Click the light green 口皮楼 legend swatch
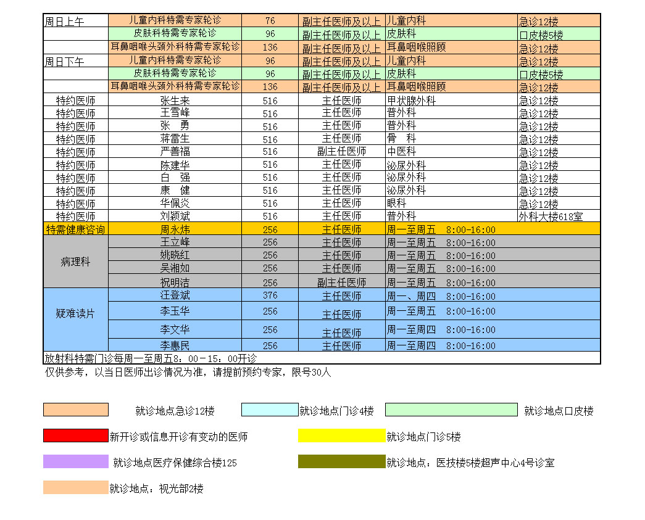The image size is (645, 520). [451, 410]
